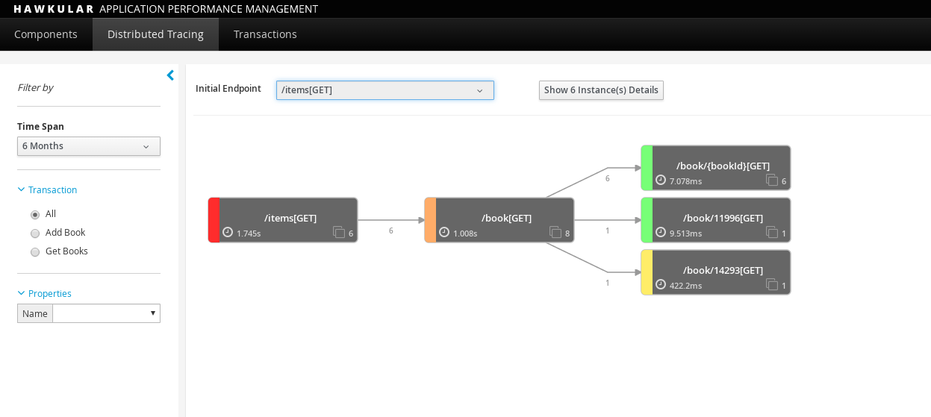This screenshot has width=931, height=417.
Task: Select the All transaction radio button
Action: (35, 215)
